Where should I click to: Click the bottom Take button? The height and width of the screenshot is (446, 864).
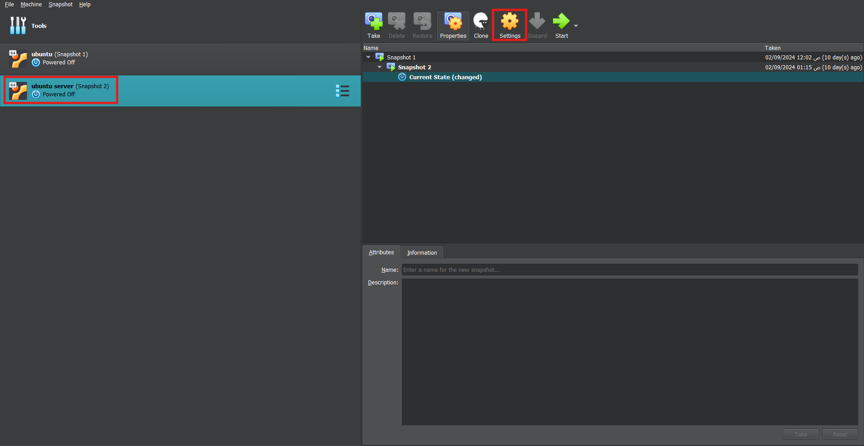tap(800, 434)
